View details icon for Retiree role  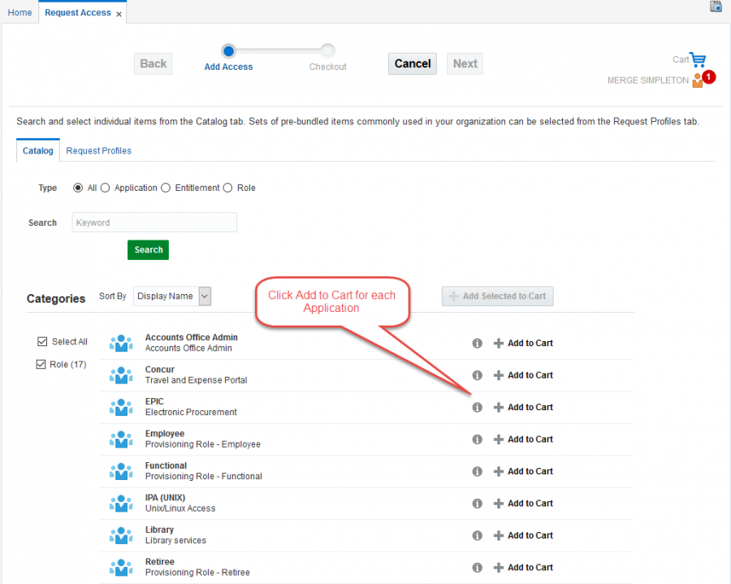(x=478, y=568)
